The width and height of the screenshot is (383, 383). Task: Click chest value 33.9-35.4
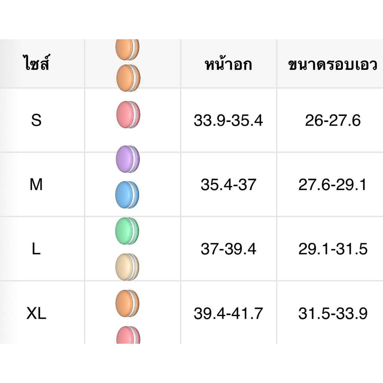pos(229,120)
